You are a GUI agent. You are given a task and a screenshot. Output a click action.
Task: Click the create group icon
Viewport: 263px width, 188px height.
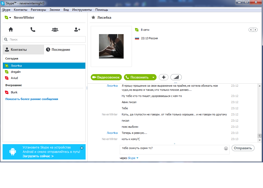(x=55, y=29)
